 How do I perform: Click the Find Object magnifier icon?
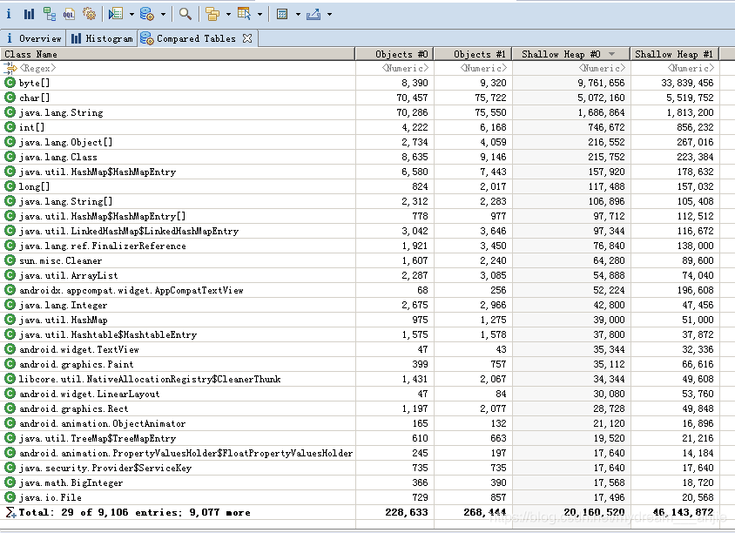click(x=185, y=14)
